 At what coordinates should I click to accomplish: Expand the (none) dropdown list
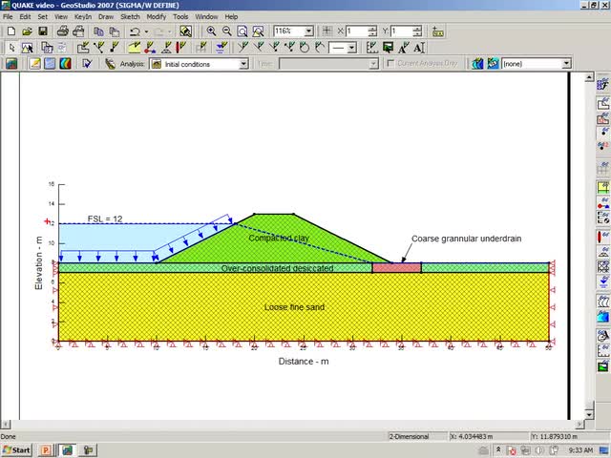pos(566,64)
